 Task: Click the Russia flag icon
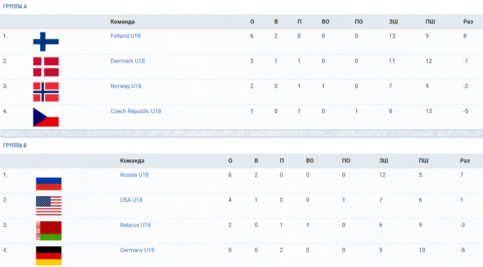click(x=49, y=180)
